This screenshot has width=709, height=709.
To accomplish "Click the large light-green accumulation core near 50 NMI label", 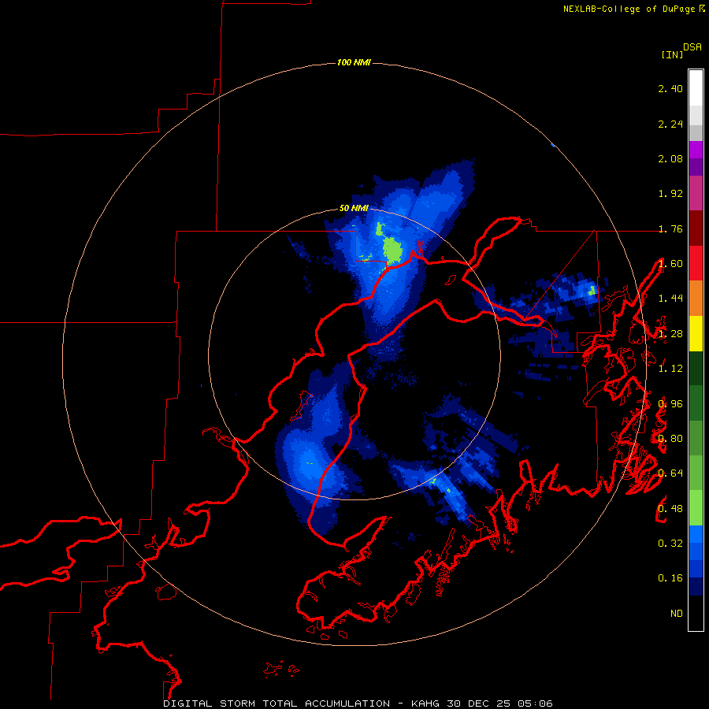I will pyautogui.click(x=392, y=251).
